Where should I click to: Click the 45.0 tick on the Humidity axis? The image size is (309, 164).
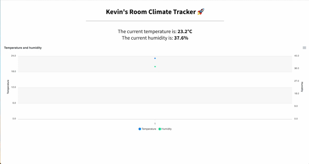click(x=297, y=56)
